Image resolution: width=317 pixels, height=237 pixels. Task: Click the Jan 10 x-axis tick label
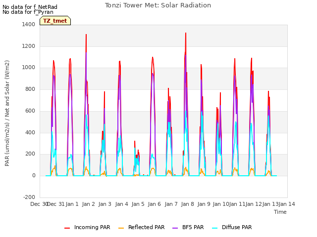pos(221,204)
